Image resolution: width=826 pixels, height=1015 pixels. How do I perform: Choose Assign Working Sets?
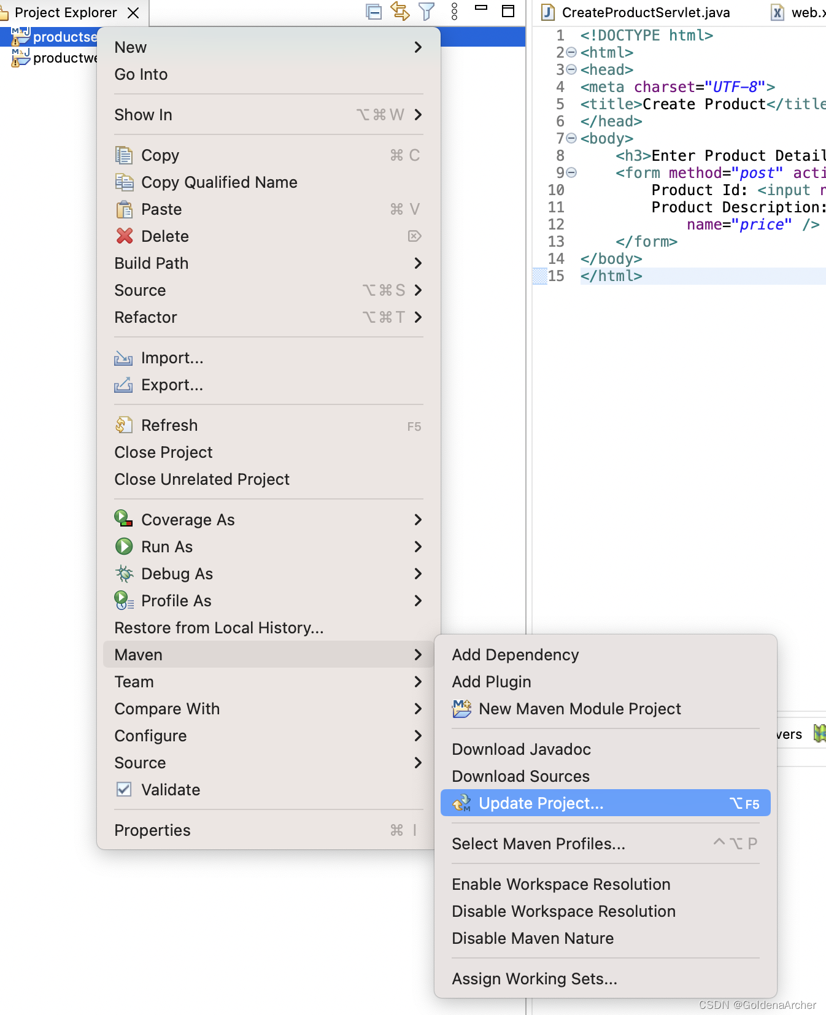click(x=606, y=979)
